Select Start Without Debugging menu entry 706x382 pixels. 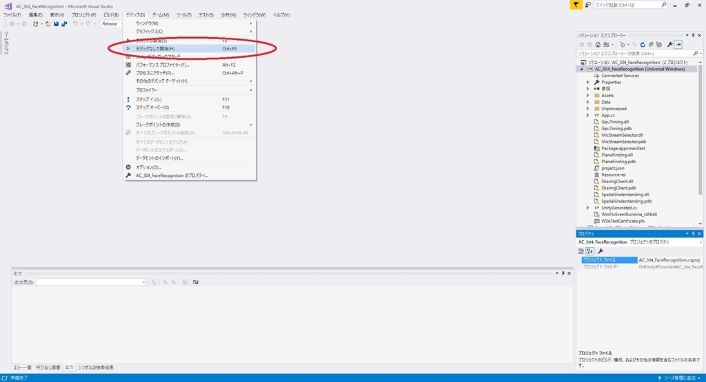click(190, 49)
